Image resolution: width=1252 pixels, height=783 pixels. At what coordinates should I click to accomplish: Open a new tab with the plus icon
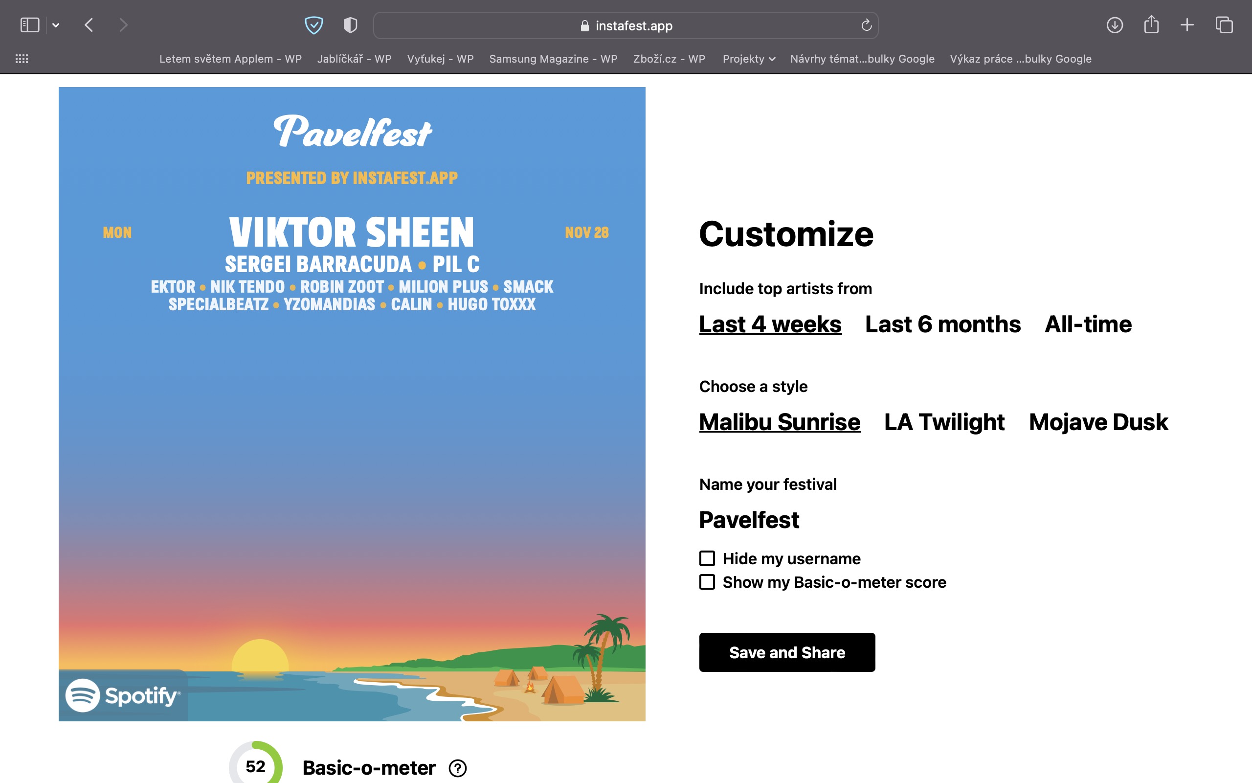click(x=1187, y=25)
